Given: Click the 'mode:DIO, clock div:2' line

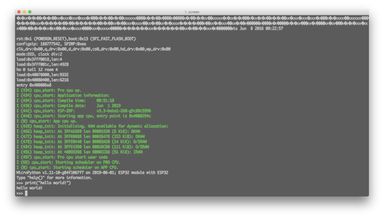Looking at the screenshot, I should (x=39, y=54).
